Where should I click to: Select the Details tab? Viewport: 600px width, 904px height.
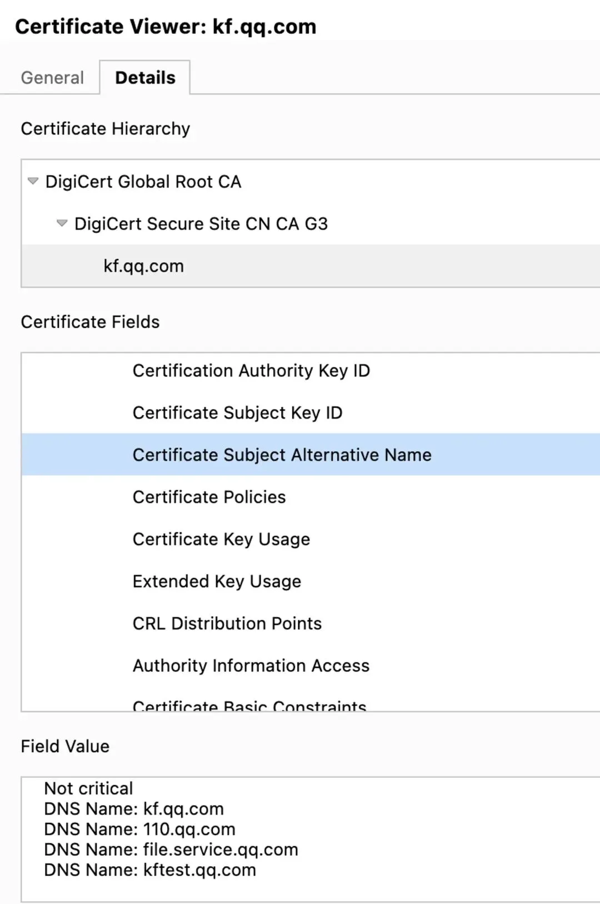tap(145, 77)
